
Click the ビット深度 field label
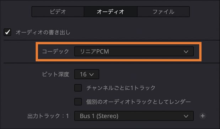(55, 74)
